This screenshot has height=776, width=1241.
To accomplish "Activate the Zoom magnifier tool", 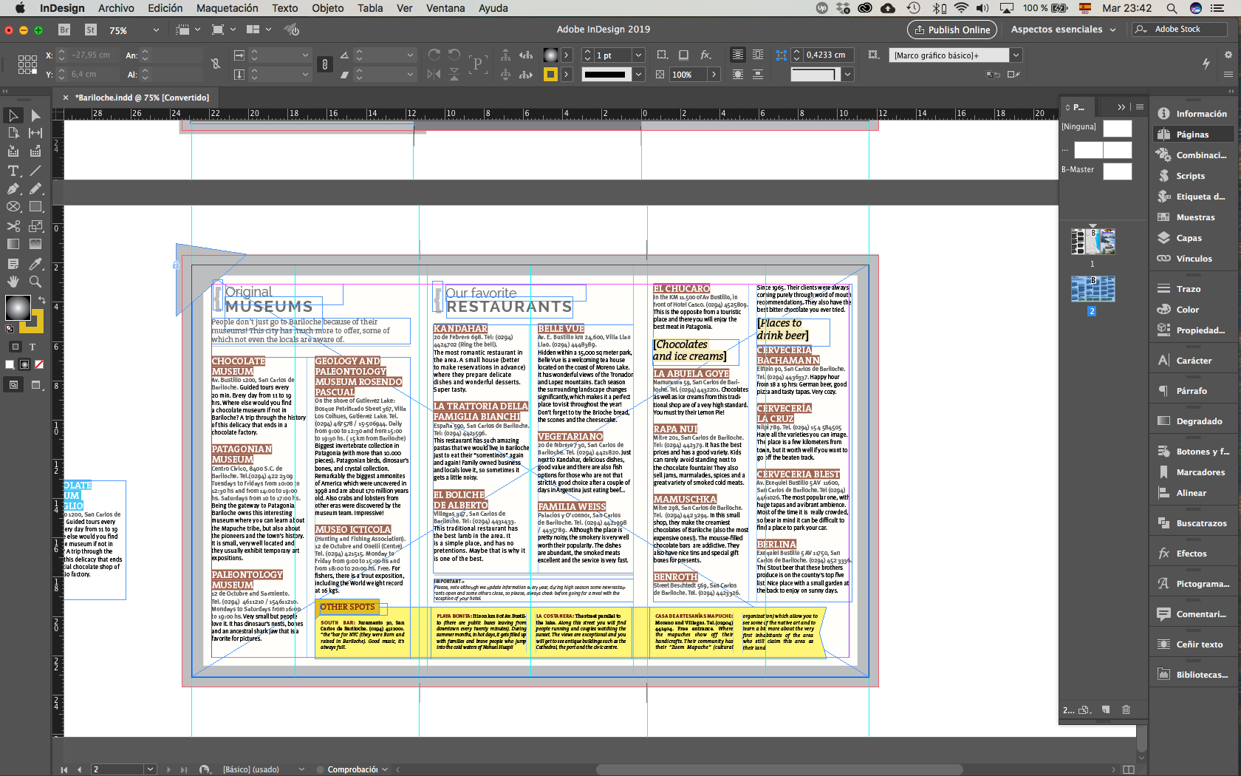I will click(35, 282).
